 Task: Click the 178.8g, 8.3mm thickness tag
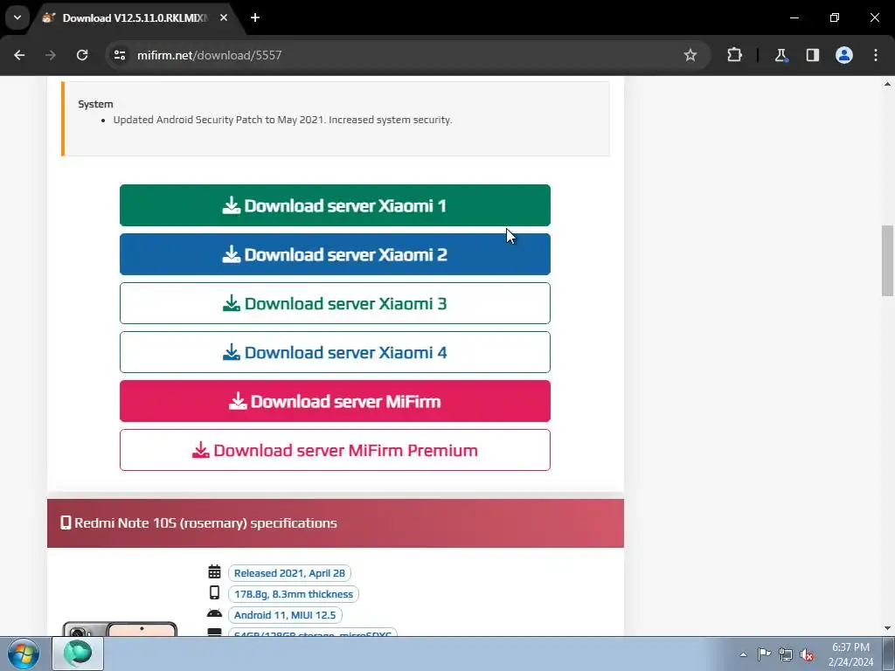(x=294, y=594)
